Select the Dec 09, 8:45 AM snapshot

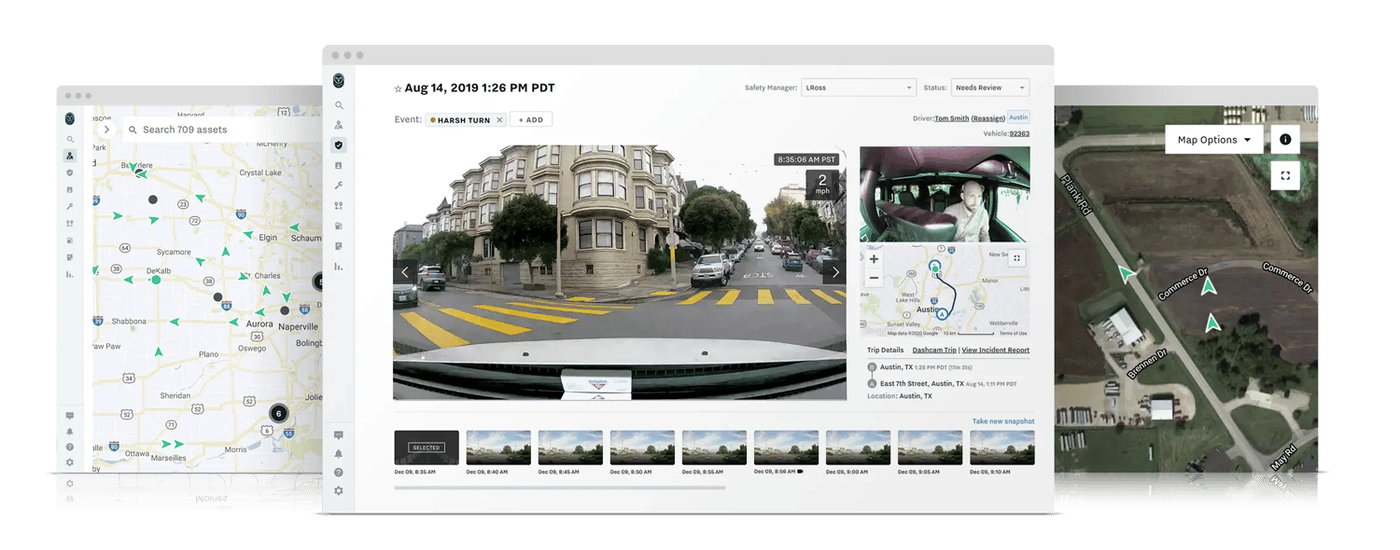[x=570, y=447]
